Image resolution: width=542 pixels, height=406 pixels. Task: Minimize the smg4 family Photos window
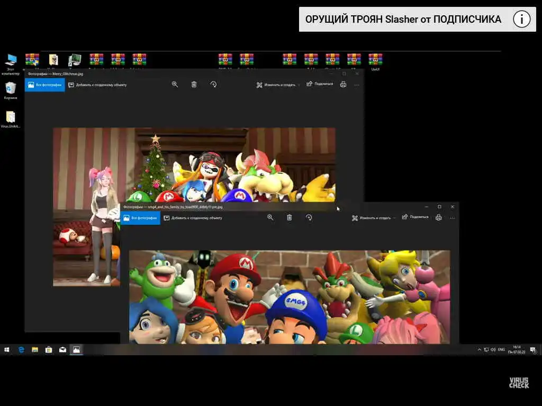tap(427, 207)
